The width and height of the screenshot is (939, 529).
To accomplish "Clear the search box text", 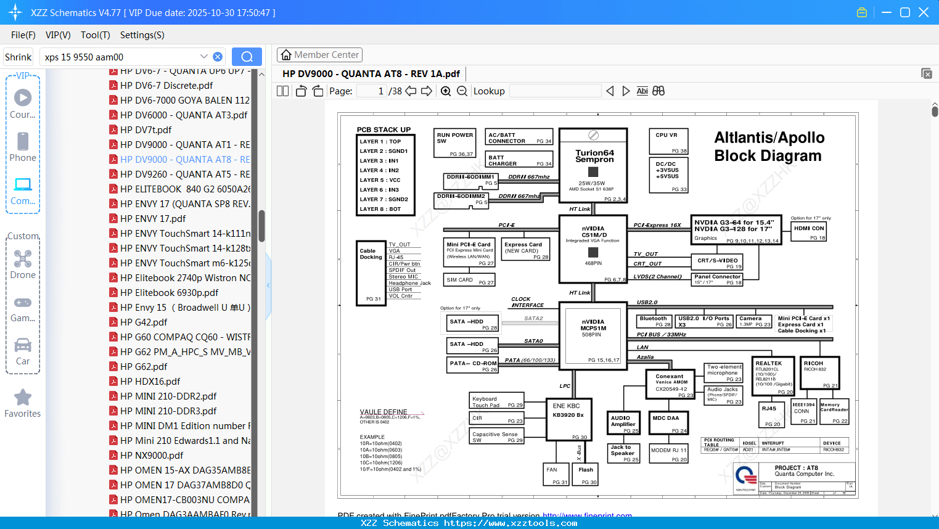I will point(218,57).
